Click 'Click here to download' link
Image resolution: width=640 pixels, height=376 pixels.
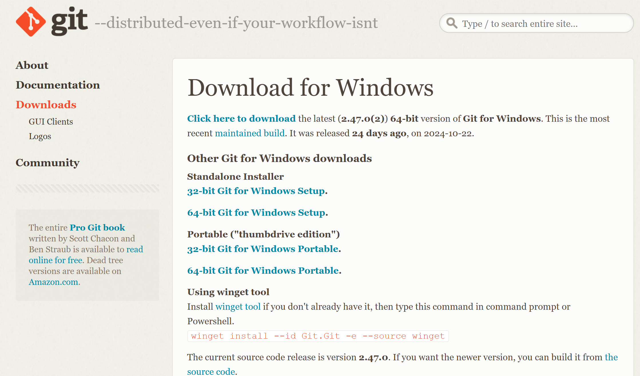[x=241, y=119]
